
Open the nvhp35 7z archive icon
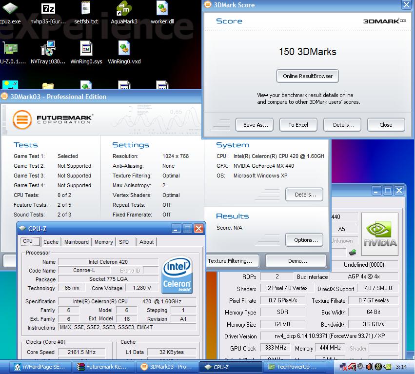(x=48, y=8)
